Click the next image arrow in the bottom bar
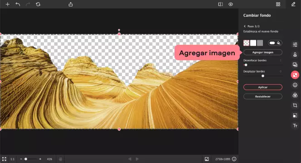Image resolution: width=301 pixels, height=163 pixels. [137, 159]
